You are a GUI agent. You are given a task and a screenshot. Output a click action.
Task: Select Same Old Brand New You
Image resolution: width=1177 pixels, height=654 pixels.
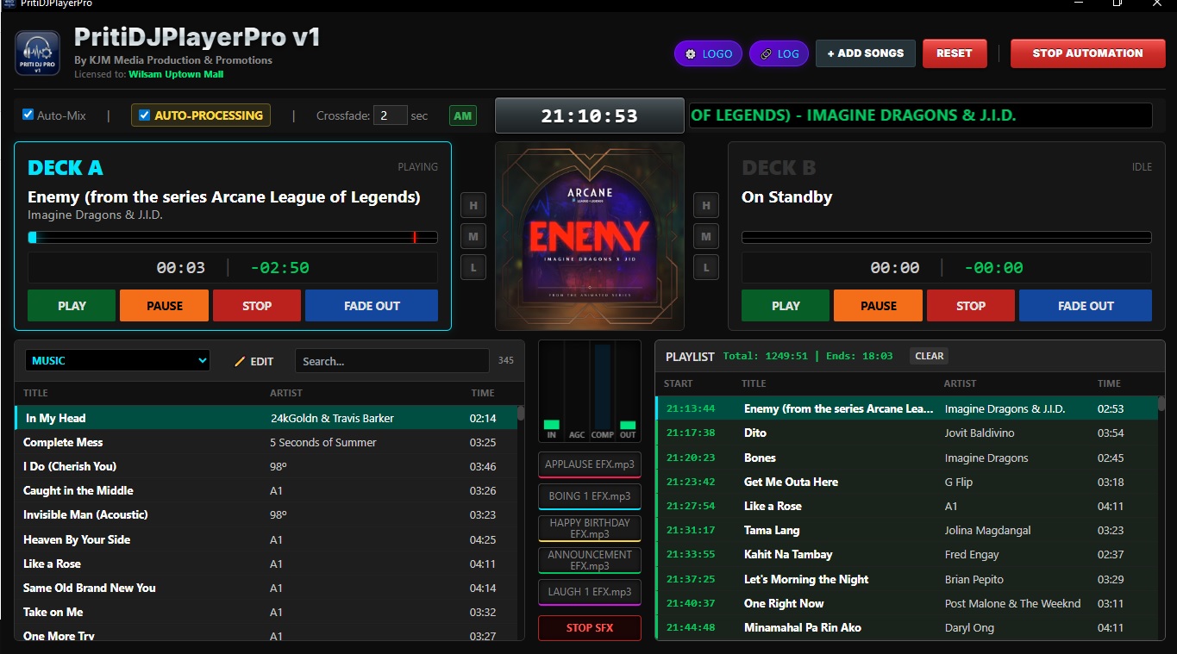coord(266,588)
